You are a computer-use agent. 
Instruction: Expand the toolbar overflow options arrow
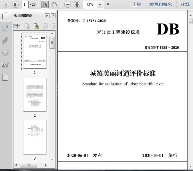pos(108,5)
